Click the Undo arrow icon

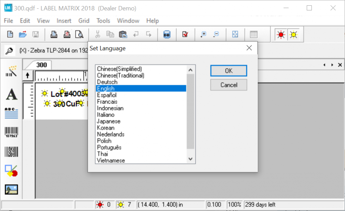[x=136, y=34]
